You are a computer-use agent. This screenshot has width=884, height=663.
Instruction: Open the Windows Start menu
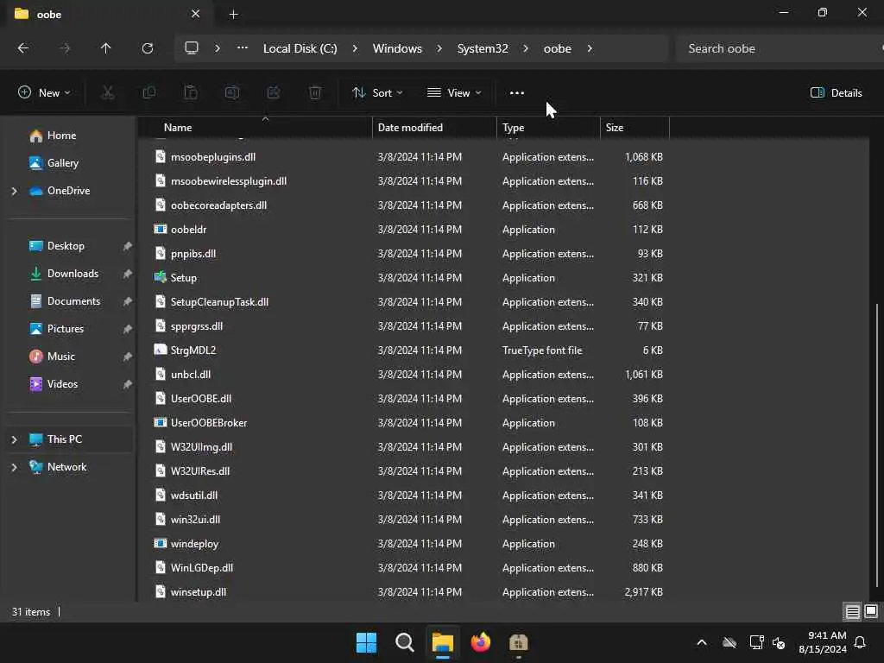click(366, 642)
